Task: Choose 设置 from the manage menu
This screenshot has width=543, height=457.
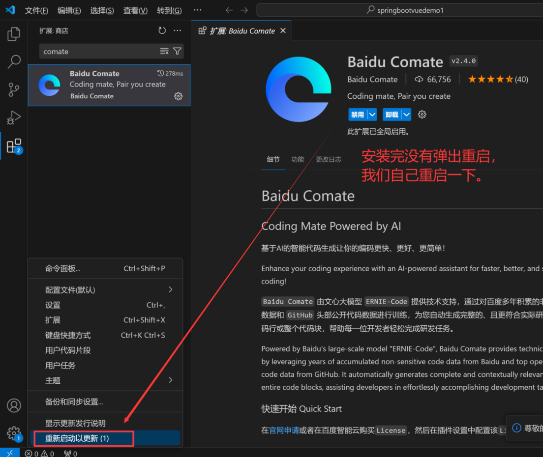Action: [105, 305]
